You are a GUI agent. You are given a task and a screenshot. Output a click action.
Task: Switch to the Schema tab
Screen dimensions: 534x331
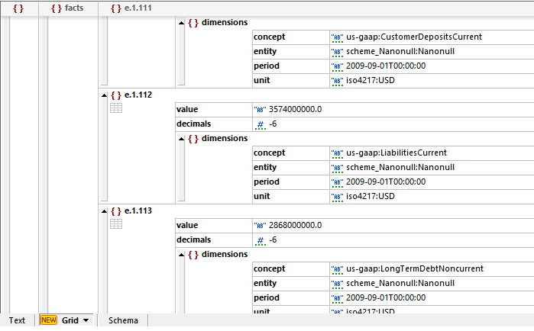click(x=124, y=321)
